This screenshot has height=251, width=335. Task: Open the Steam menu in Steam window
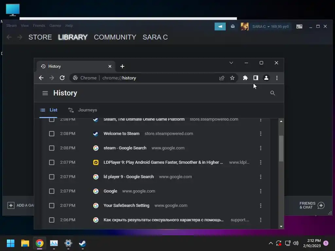11,25
